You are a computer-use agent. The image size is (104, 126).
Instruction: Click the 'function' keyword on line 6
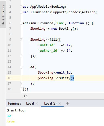[x=76, y=23]
